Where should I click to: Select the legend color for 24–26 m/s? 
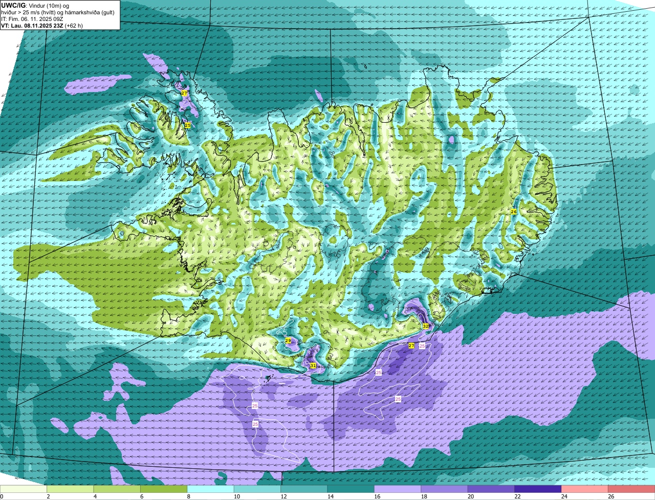[585, 489]
